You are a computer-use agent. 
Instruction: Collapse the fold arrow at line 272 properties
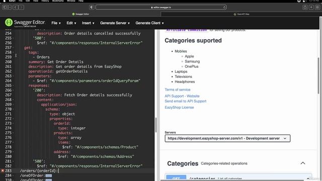pyautogui.click(x=13, y=119)
